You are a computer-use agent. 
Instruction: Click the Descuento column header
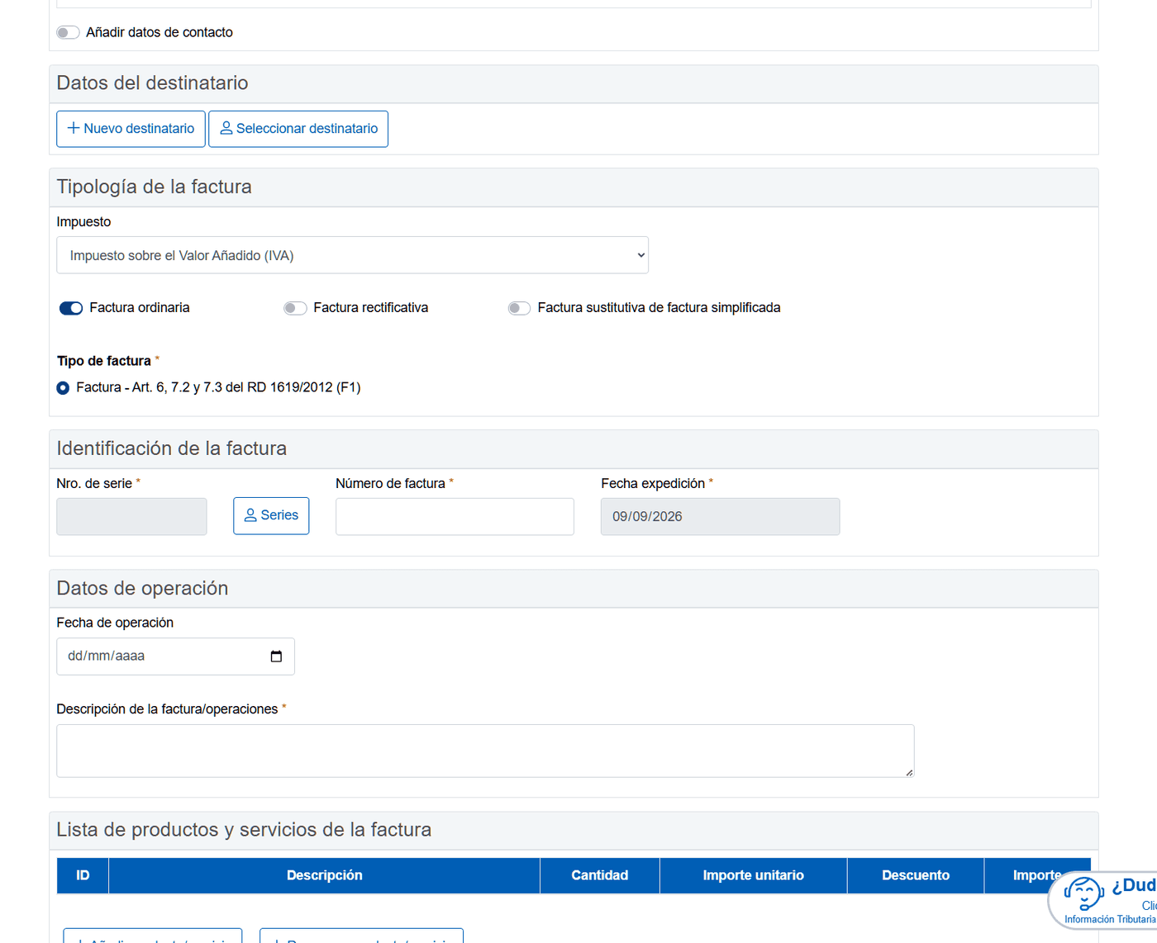click(916, 875)
